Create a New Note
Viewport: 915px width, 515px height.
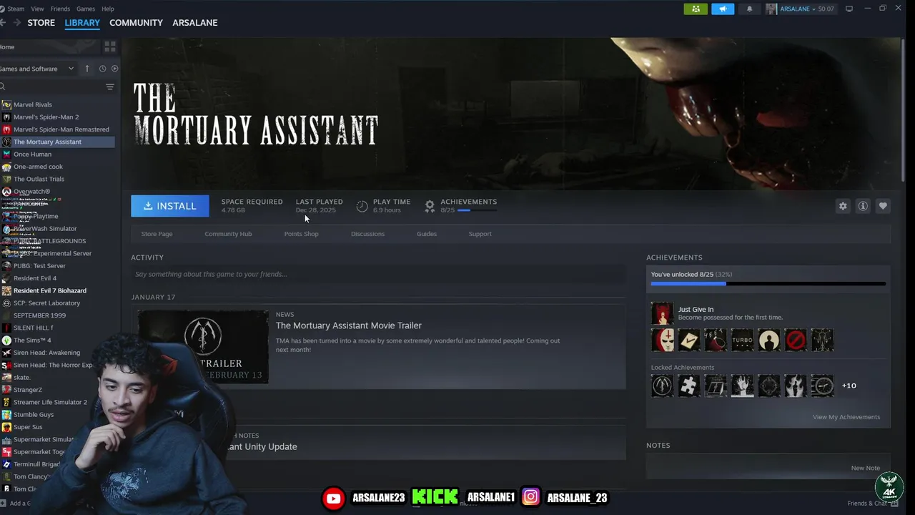click(x=865, y=468)
